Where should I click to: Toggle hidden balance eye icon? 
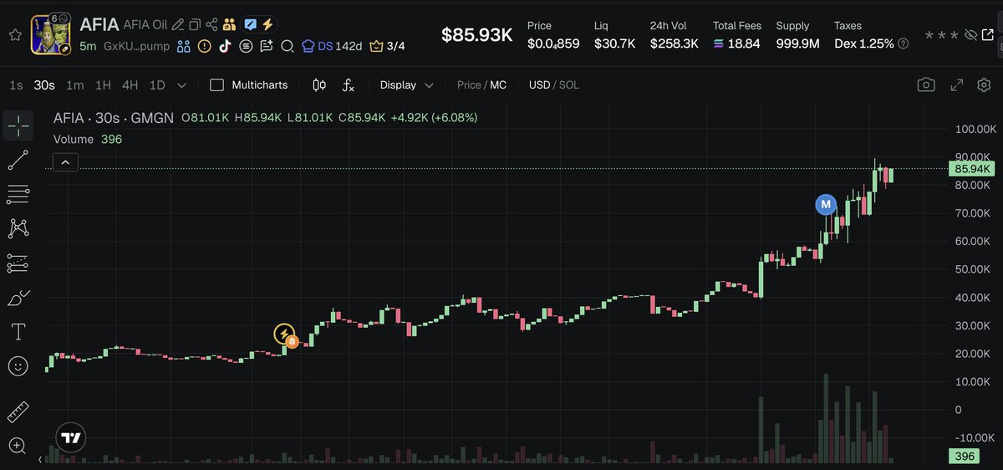tap(970, 35)
